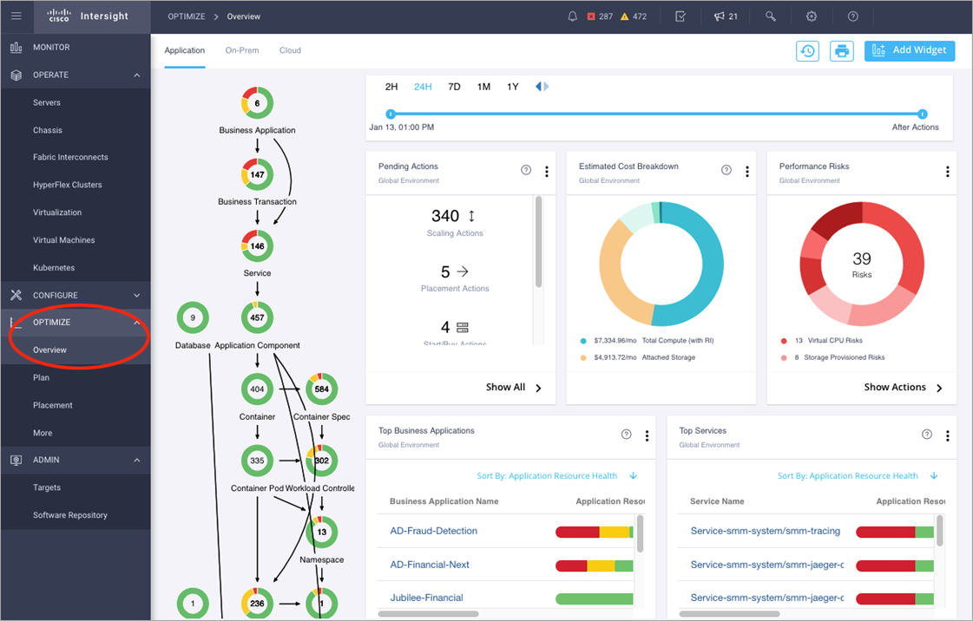
Task: Click the Container Spec node 584
Action: pos(321,389)
